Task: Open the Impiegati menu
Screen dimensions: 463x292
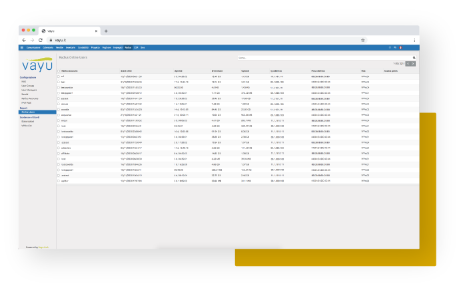Action: [118, 48]
